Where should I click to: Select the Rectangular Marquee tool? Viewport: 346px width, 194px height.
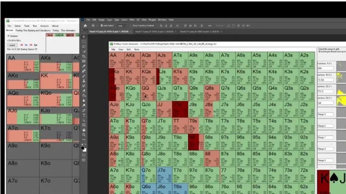click(84, 41)
